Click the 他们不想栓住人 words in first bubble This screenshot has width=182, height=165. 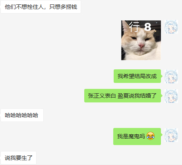pyautogui.click(x=24, y=7)
